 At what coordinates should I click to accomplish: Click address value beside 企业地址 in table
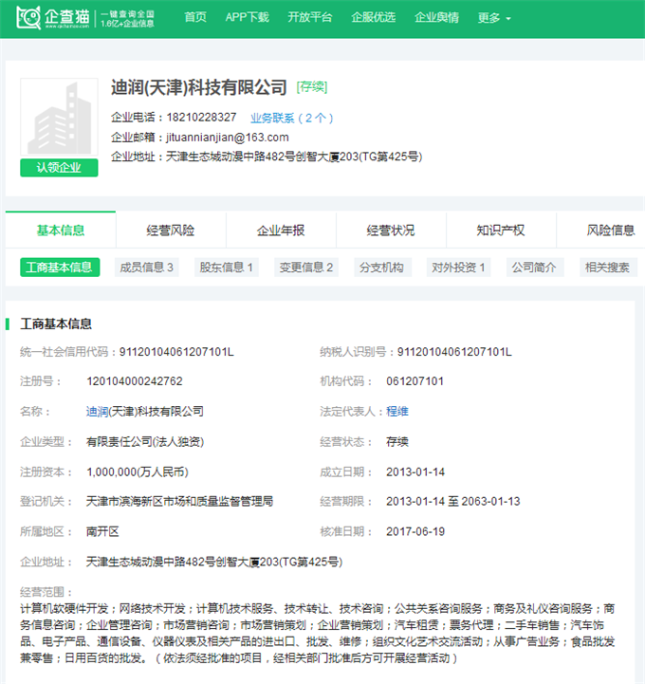coord(214,562)
